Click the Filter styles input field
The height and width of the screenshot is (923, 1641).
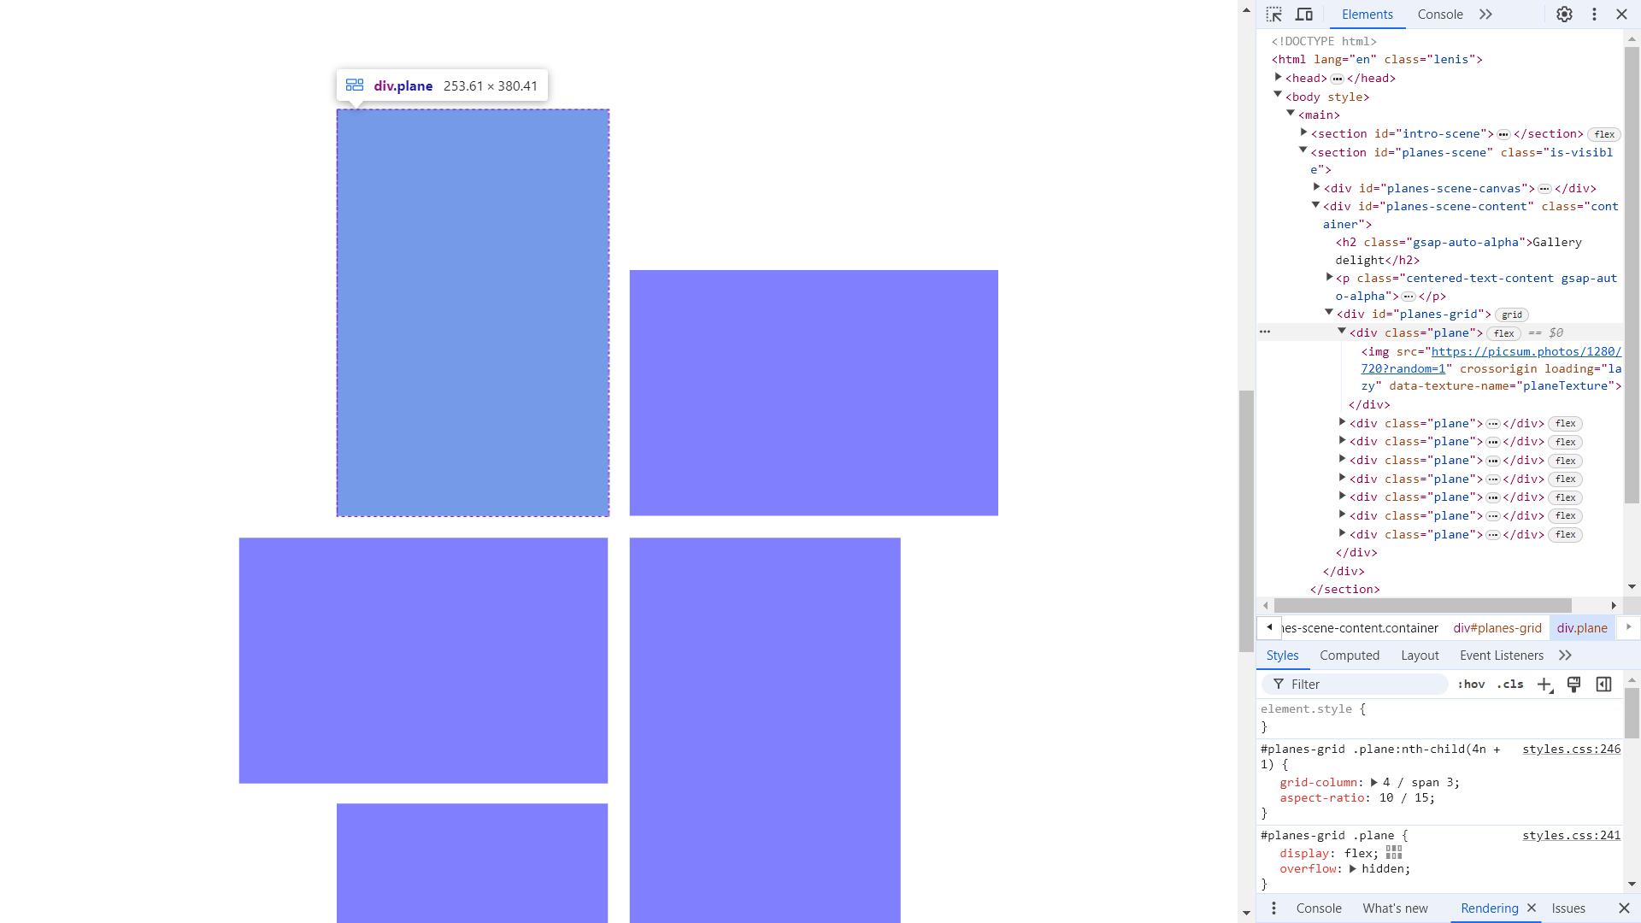pyautogui.click(x=1355, y=685)
